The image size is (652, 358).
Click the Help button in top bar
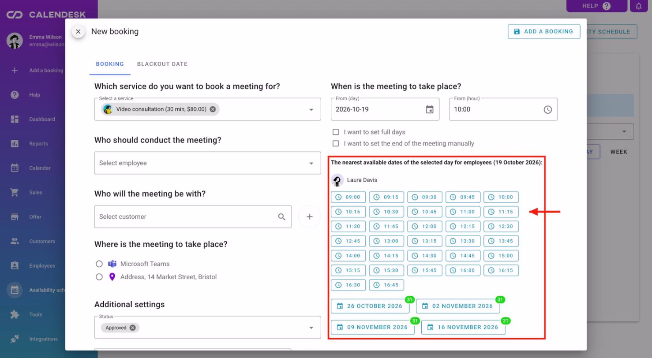pos(596,6)
